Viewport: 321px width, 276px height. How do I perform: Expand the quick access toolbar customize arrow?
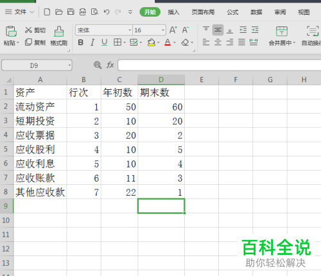point(130,12)
